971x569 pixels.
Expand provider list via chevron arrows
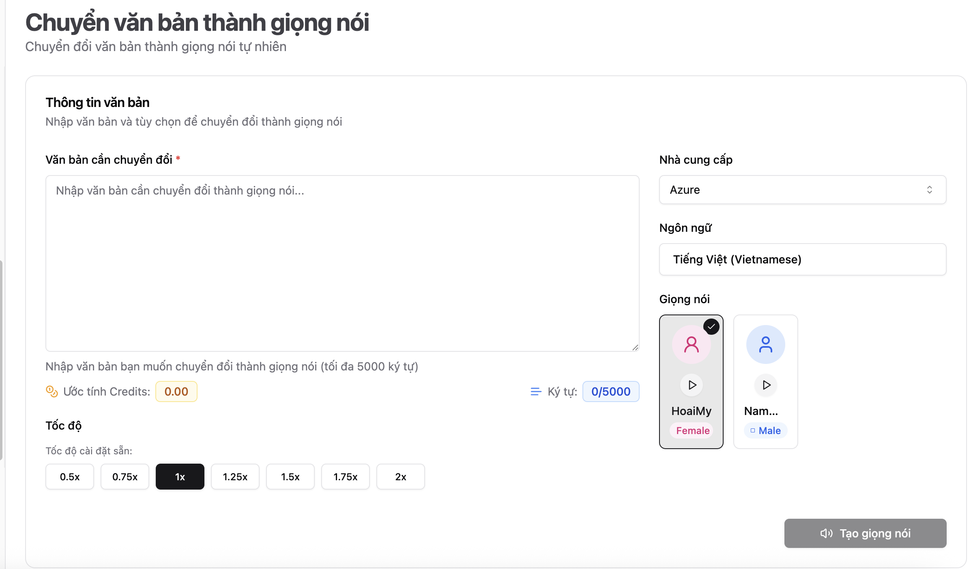point(930,190)
